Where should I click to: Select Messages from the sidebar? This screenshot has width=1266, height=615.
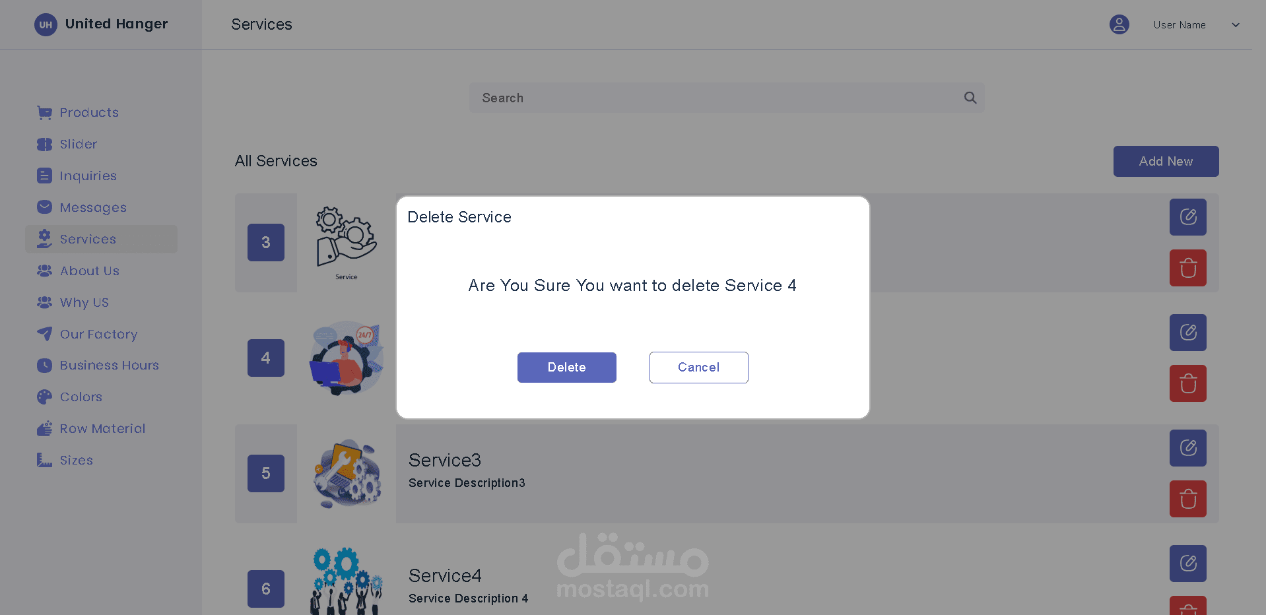(92, 208)
